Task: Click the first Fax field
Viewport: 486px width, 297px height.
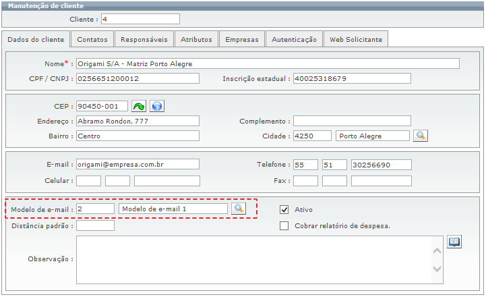Action: (305, 181)
